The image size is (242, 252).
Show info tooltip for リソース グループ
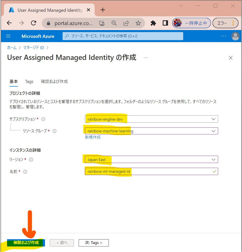click(55, 131)
